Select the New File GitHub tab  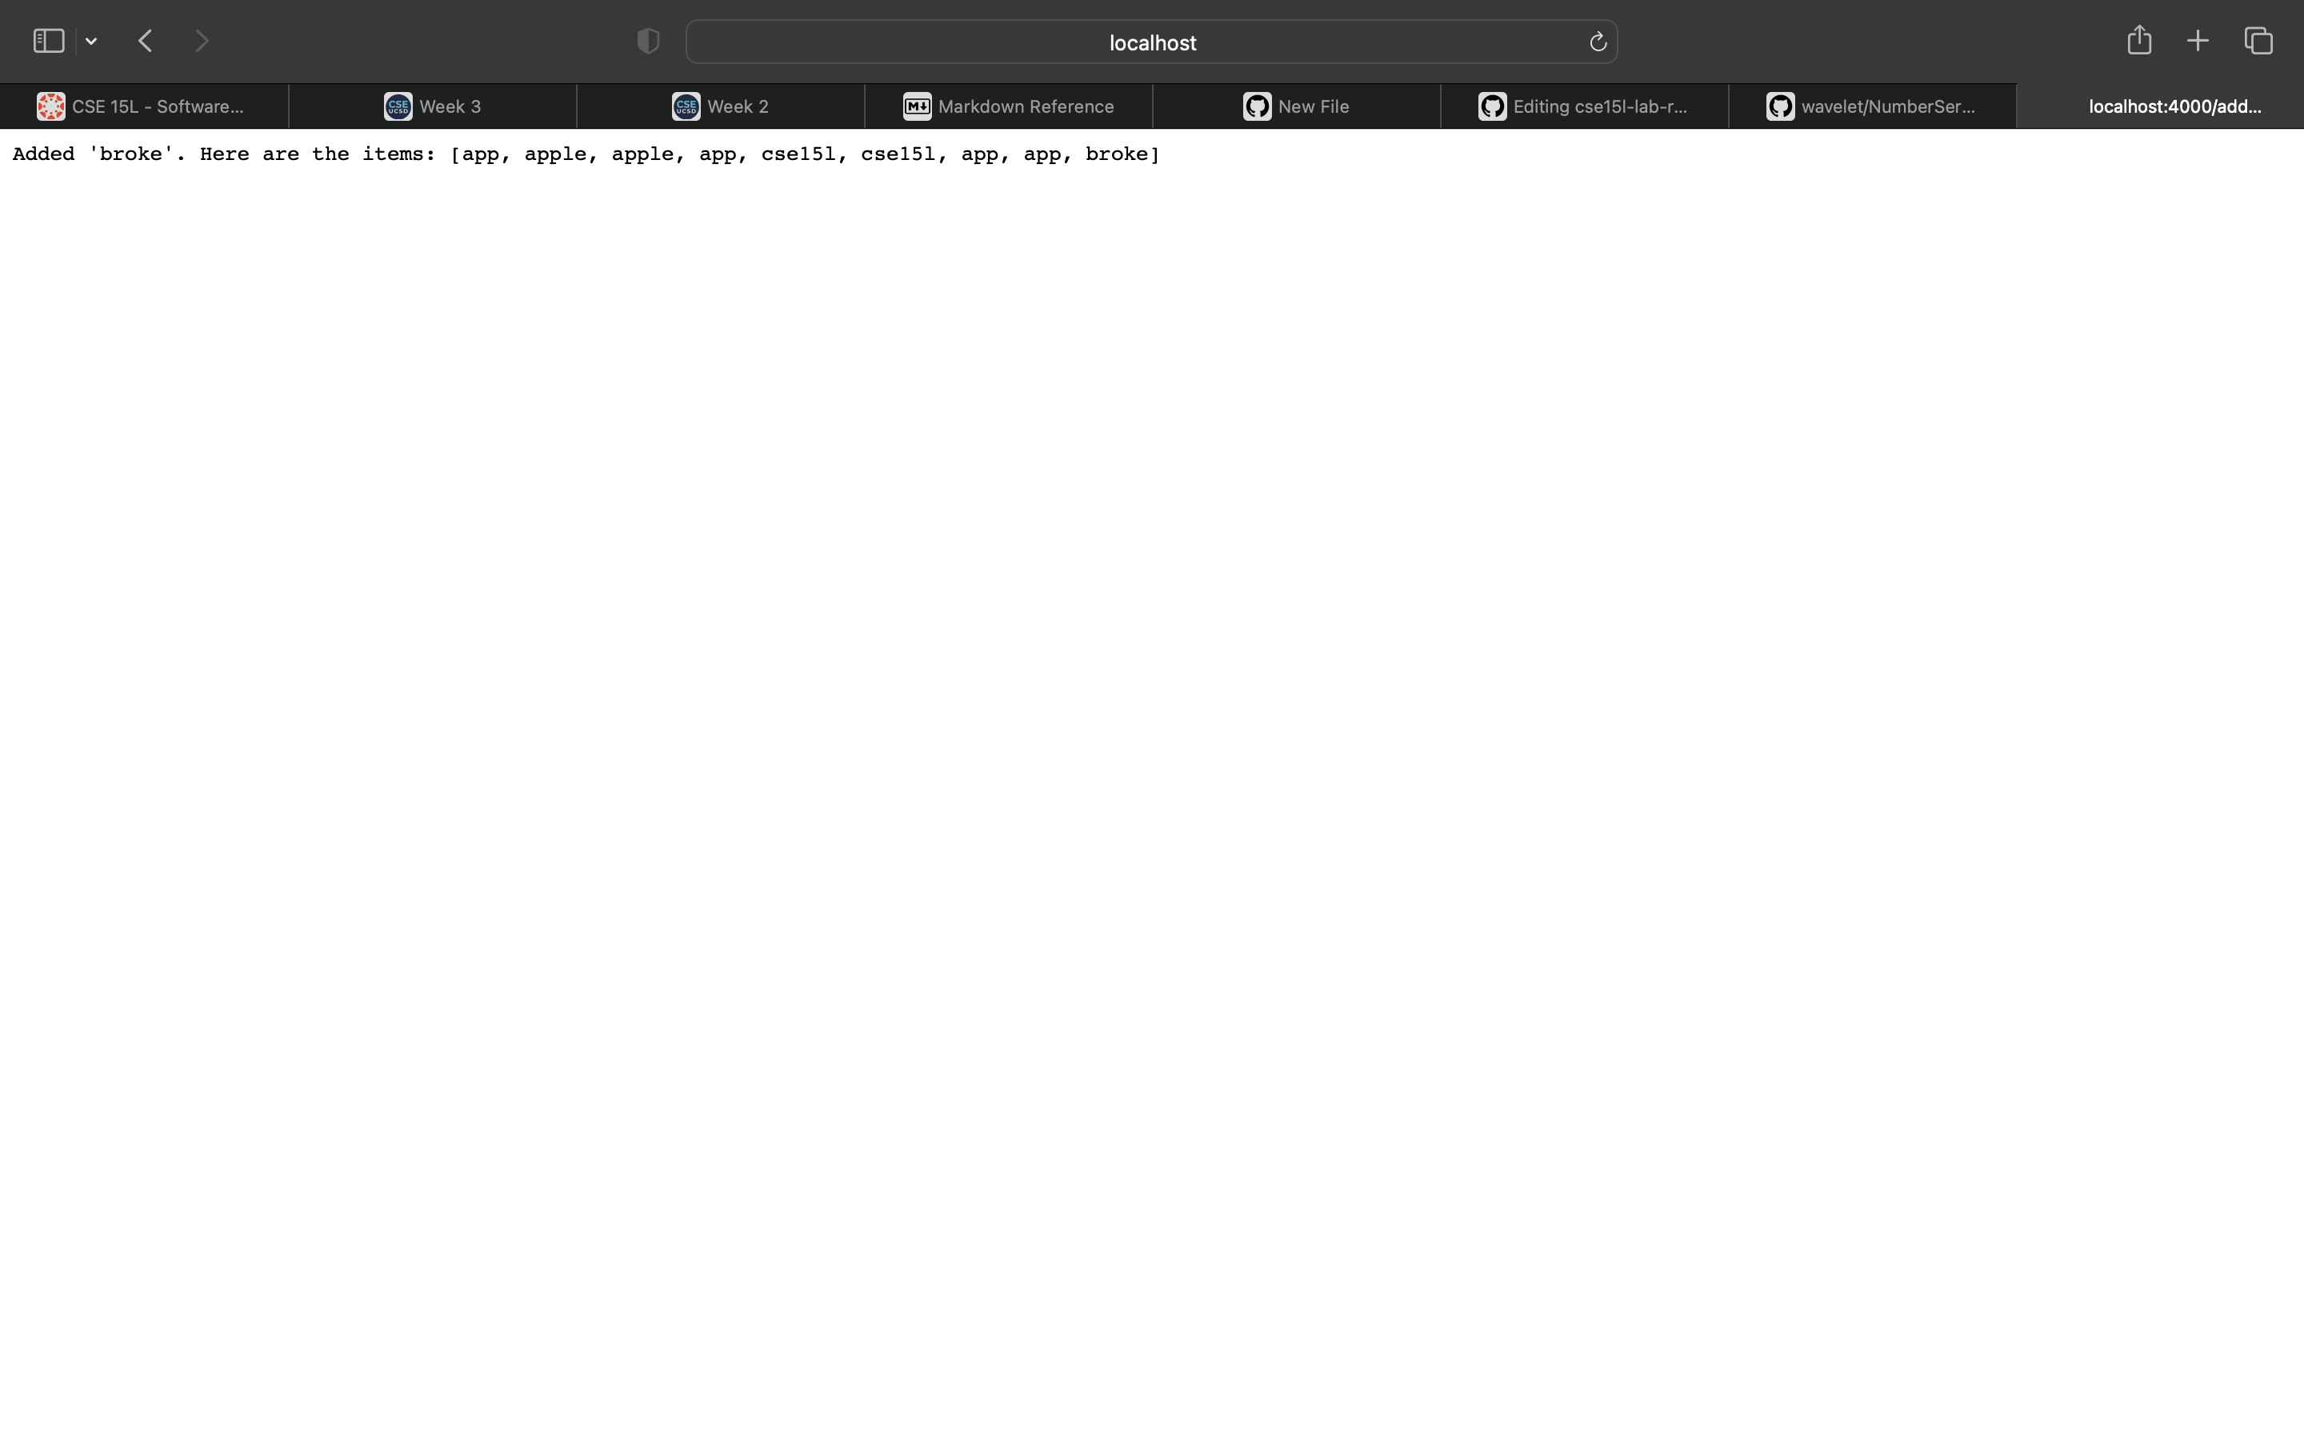pyautogui.click(x=1297, y=106)
